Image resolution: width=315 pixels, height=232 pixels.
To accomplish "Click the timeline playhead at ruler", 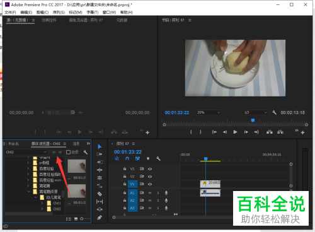I will 206,159.
